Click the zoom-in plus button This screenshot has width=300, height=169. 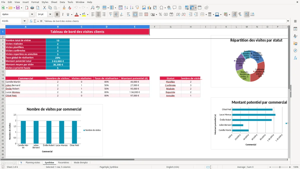pos(290,167)
